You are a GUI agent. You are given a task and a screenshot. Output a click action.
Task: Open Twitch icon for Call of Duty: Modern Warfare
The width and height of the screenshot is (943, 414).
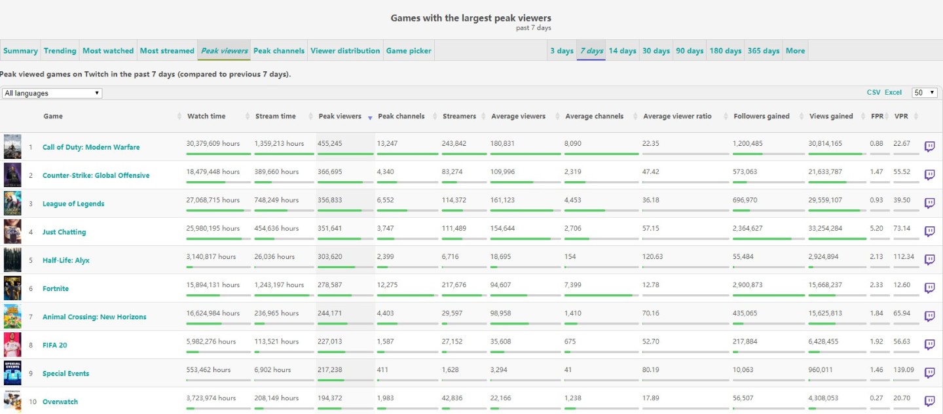[x=929, y=147]
